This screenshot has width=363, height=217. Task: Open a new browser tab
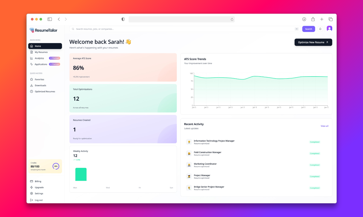click(322, 19)
